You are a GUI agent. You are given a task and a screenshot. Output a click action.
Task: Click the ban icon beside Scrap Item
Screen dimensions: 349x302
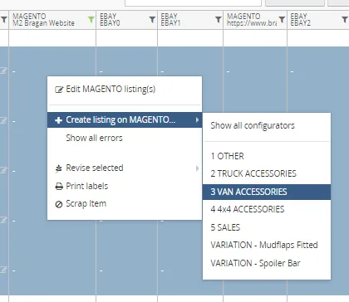[59, 204]
